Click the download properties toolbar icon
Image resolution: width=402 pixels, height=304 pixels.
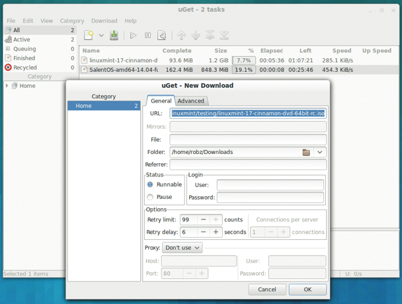click(162, 35)
